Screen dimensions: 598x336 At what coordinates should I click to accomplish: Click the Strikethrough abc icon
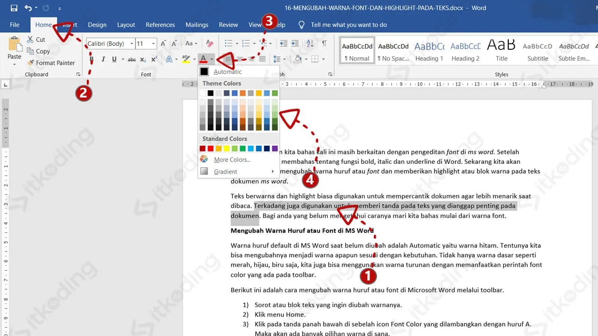click(x=132, y=59)
